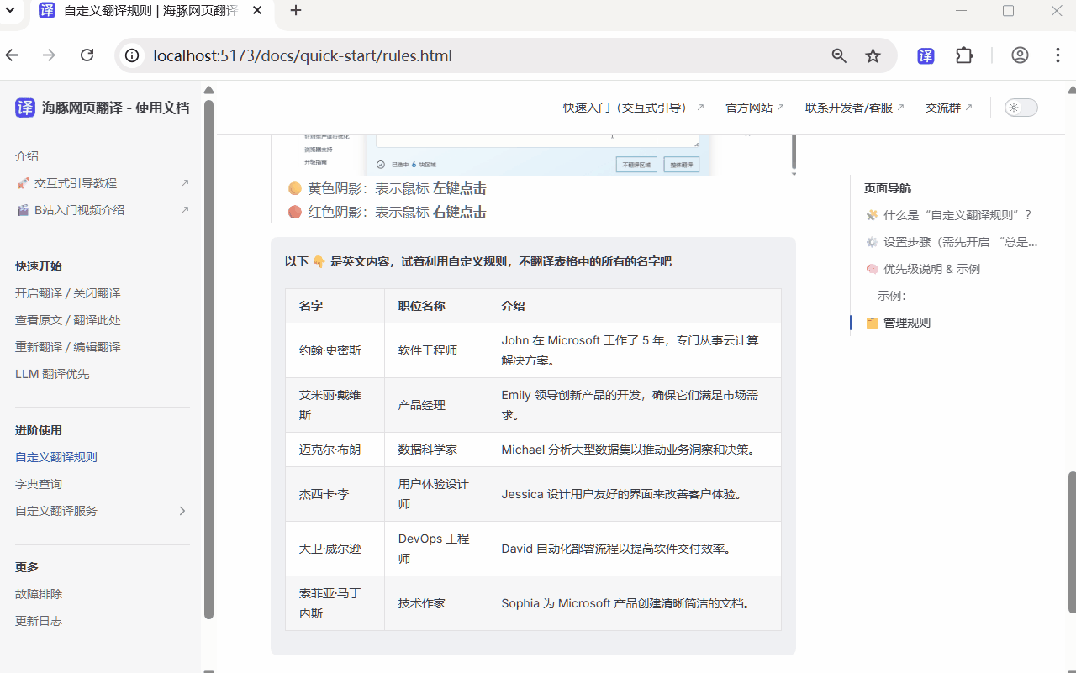Select the rocket icon beside 交互式引导教程
Screen dimensions: 1076x673
point(23,182)
